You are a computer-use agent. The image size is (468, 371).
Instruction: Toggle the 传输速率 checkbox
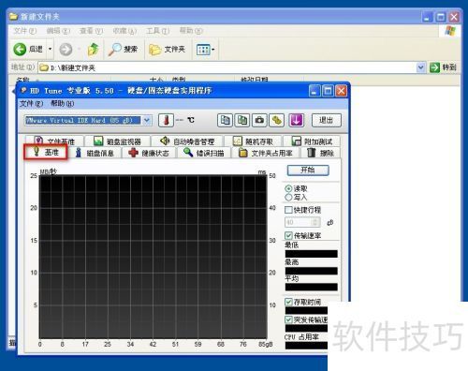click(288, 235)
